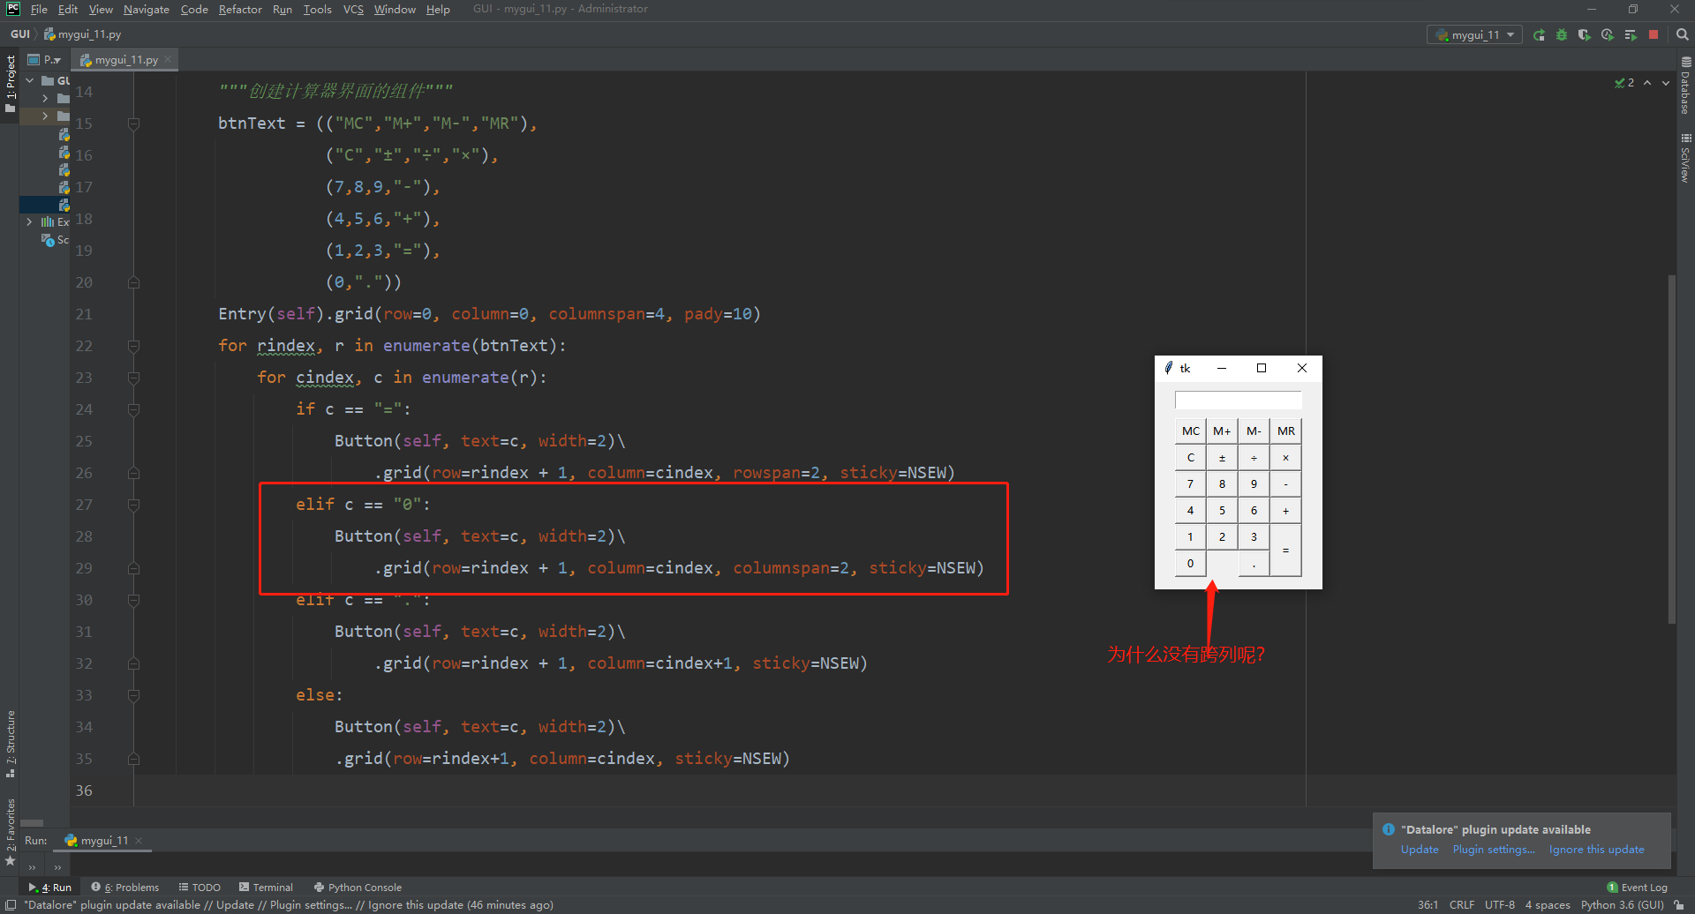Screen dimensions: 1695x914
Task: Go to next highlighted problem arrow
Action: pyautogui.click(x=1666, y=83)
